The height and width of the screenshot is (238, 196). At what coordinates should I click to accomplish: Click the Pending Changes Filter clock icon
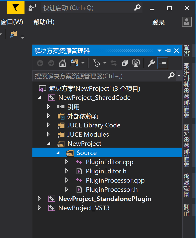click(x=97, y=63)
